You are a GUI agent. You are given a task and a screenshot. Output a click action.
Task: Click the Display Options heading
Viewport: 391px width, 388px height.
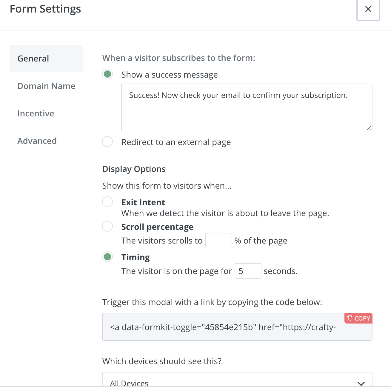[x=134, y=169]
